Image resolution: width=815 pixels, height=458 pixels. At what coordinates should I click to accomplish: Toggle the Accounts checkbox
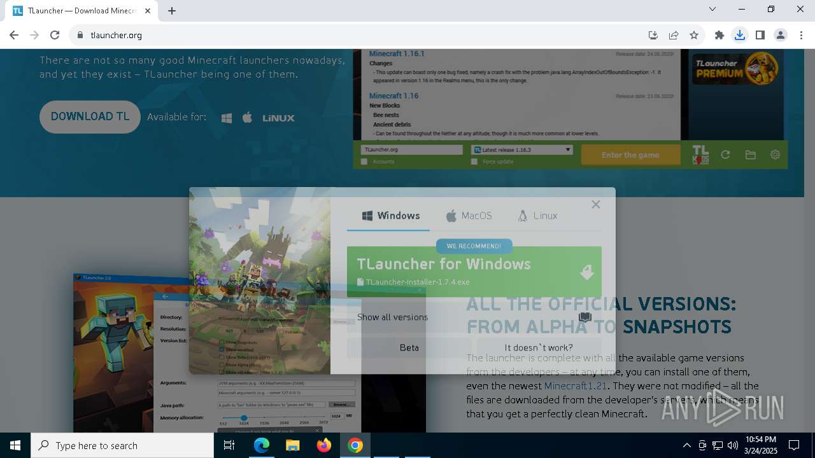pos(364,162)
